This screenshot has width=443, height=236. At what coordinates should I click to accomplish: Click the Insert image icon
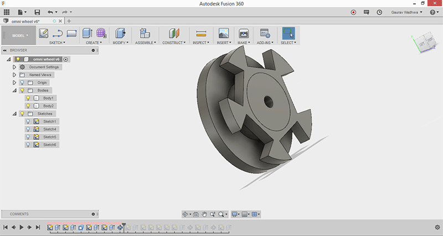224,33
